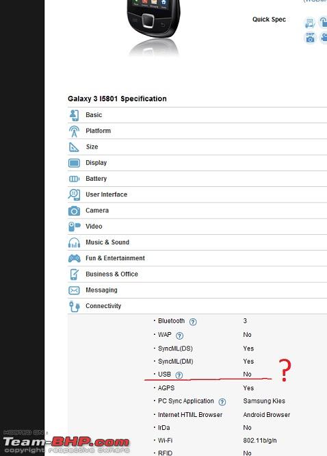Screen dimensions: 327x456
Task: Expand the Music & Sound section
Action: [x=107, y=242]
